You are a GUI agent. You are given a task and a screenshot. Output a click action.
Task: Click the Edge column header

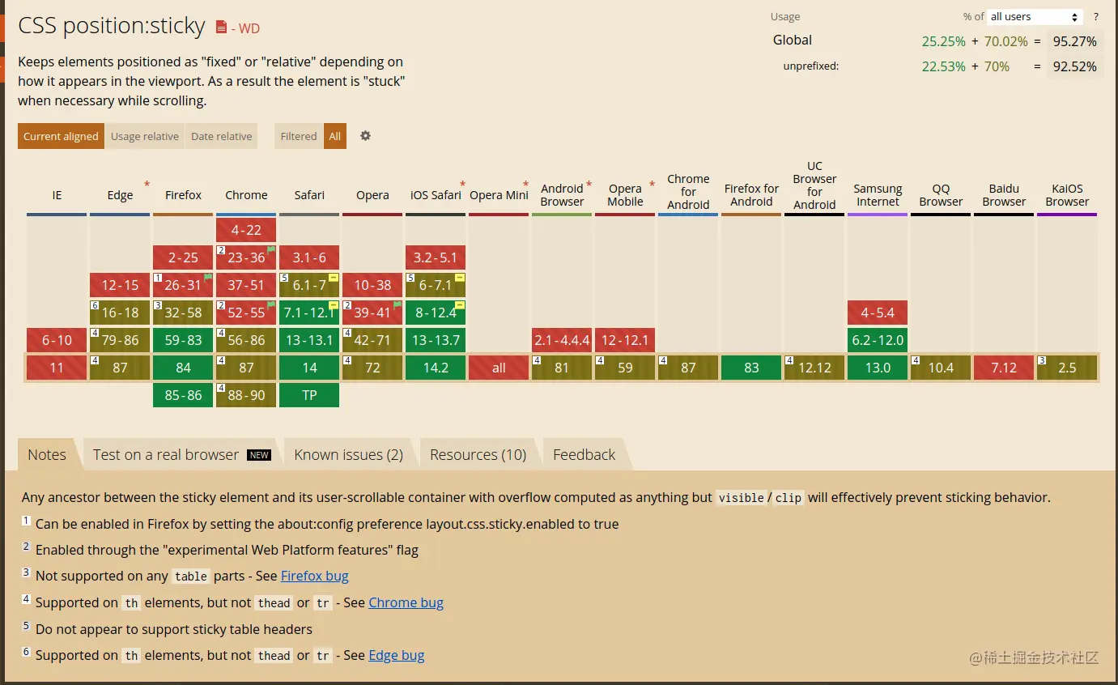[120, 195]
